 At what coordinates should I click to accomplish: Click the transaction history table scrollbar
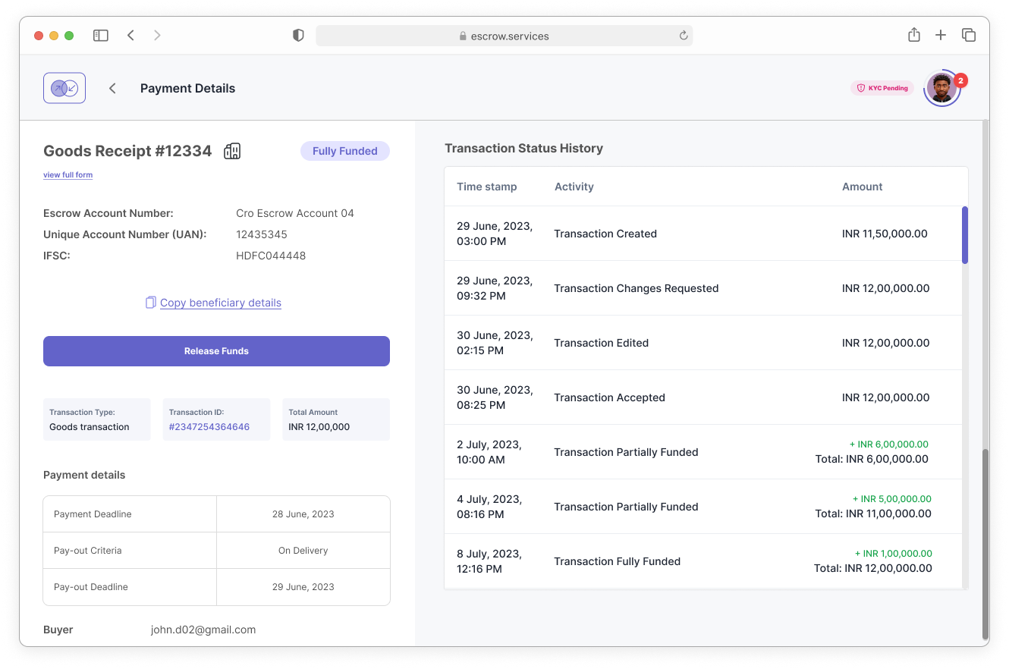click(x=965, y=235)
